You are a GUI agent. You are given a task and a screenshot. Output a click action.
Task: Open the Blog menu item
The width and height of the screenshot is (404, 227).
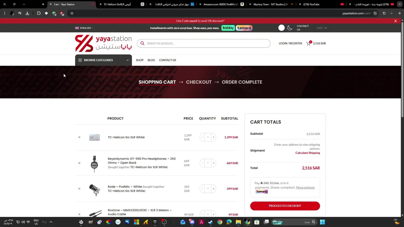click(x=151, y=60)
